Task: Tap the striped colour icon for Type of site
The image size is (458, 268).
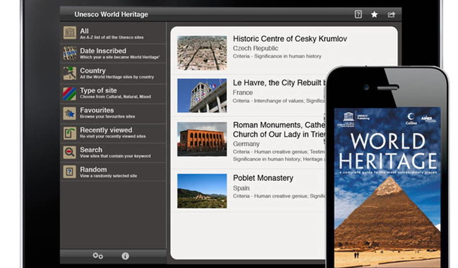Action: (x=69, y=93)
